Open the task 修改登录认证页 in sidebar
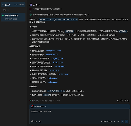Viewport: 131px width, 126px height. pyautogui.click(x=13, y=17)
